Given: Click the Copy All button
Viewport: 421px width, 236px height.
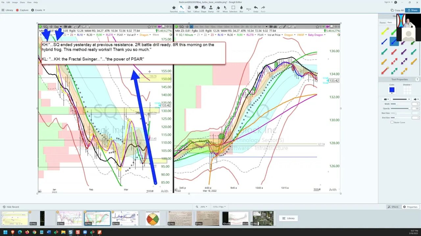Looking at the screenshot, I should click(x=397, y=10).
